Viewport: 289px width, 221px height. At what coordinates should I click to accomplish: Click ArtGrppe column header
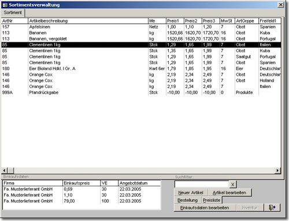(247, 21)
